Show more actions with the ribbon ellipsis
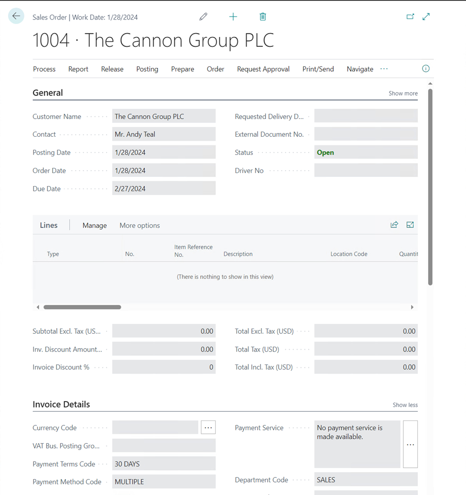The width and height of the screenshot is (466, 495). click(x=384, y=69)
